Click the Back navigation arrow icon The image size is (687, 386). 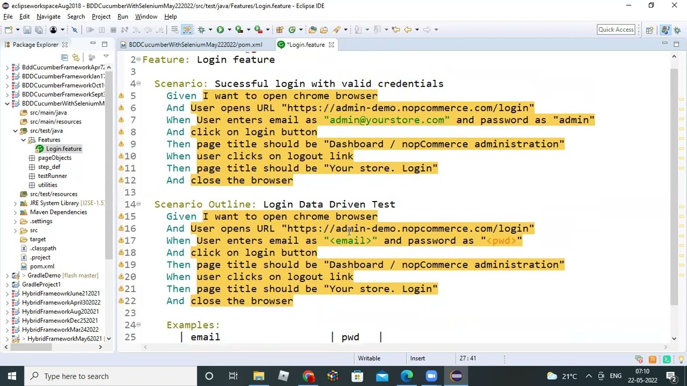coord(408,29)
